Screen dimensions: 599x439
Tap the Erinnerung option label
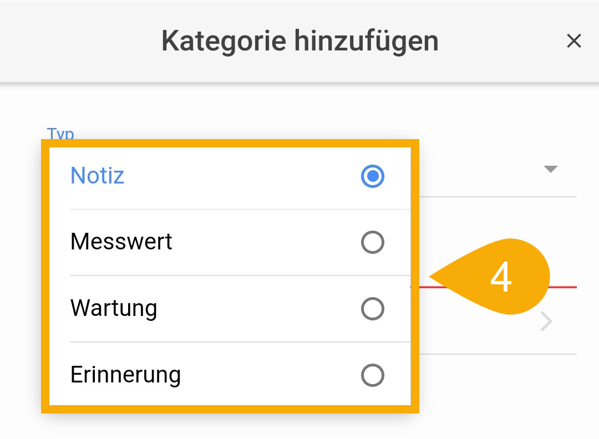point(125,375)
